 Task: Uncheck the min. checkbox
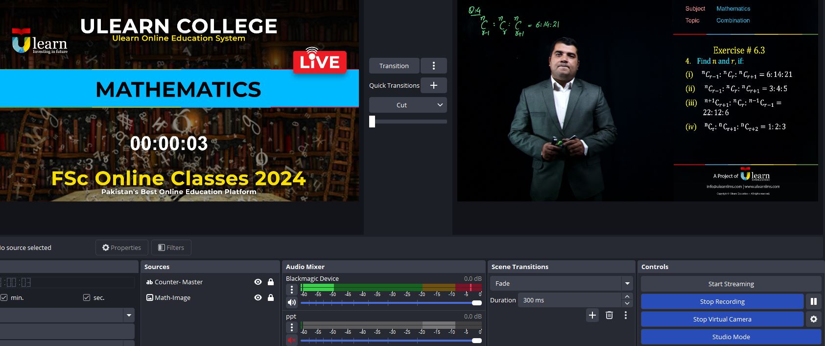(x=4, y=297)
